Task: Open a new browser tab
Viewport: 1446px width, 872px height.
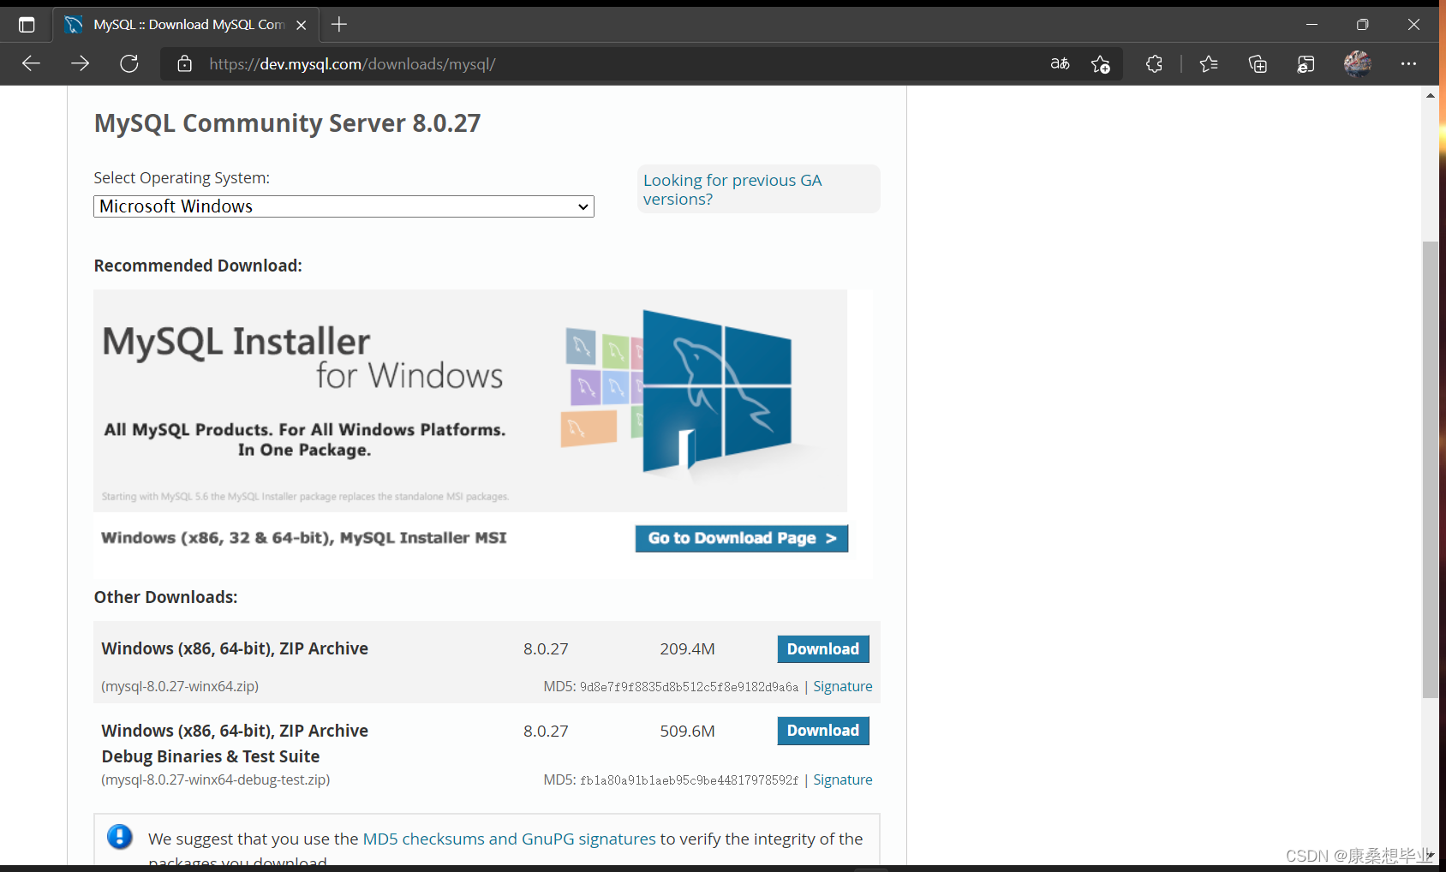Action: (338, 24)
